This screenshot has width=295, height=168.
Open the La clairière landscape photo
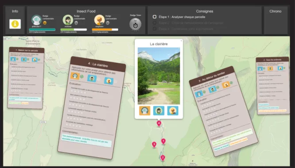tap(159, 76)
